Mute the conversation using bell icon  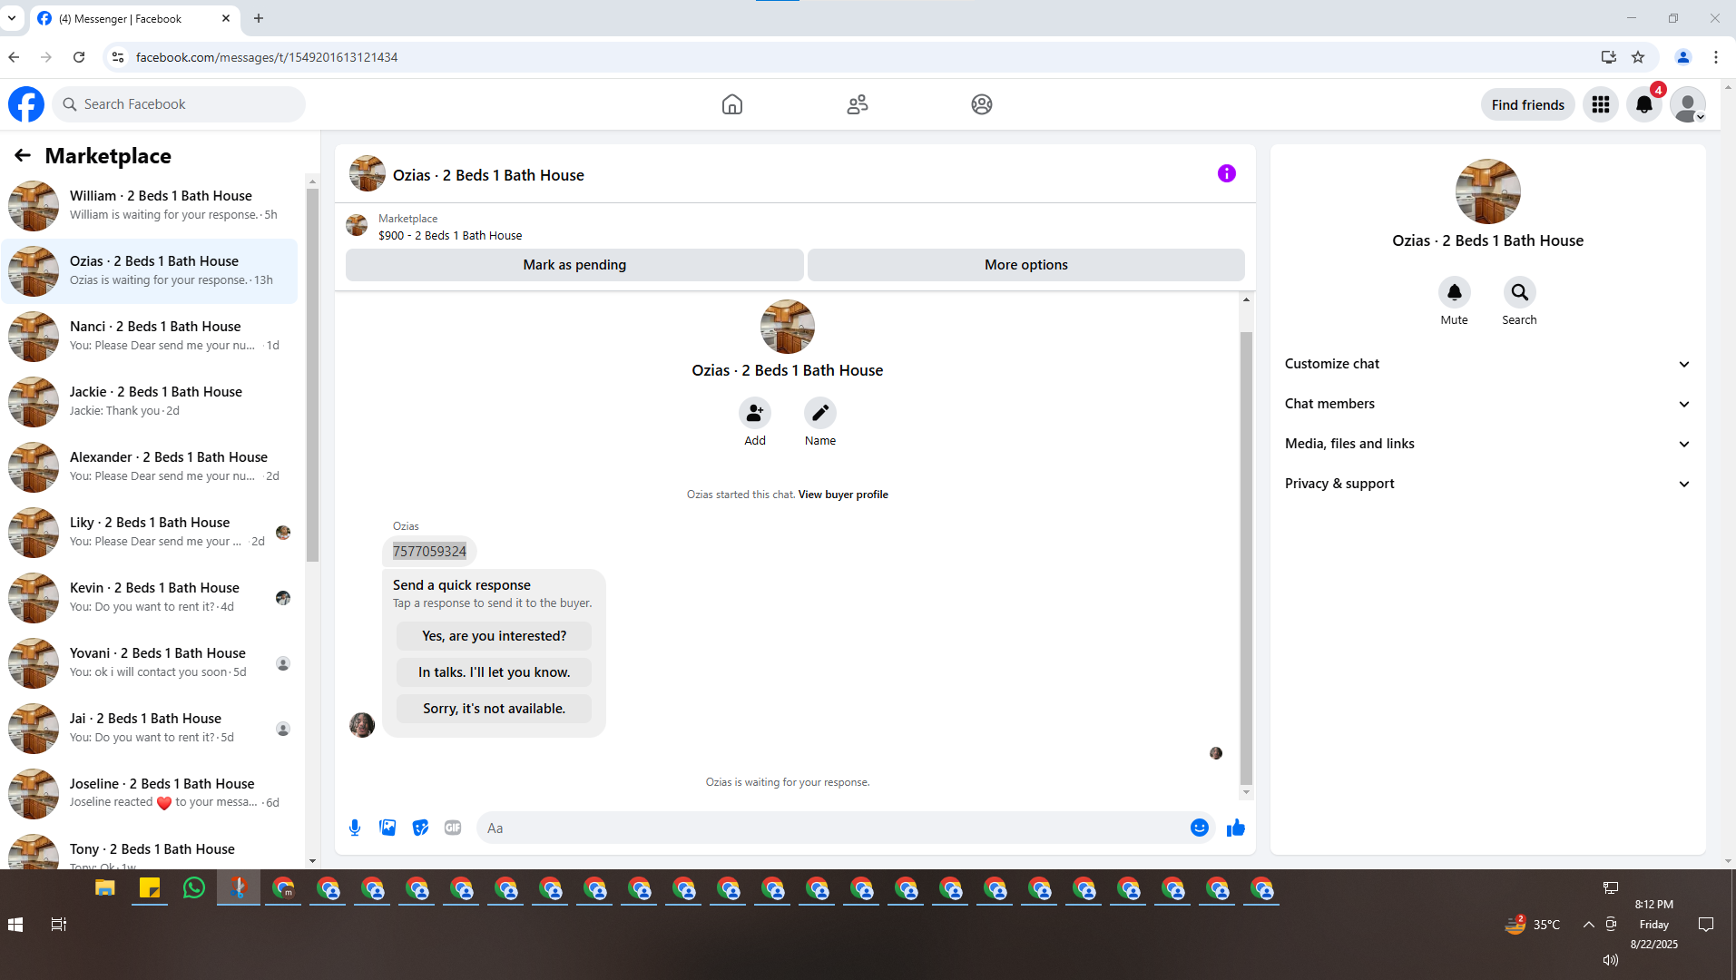coord(1454,292)
